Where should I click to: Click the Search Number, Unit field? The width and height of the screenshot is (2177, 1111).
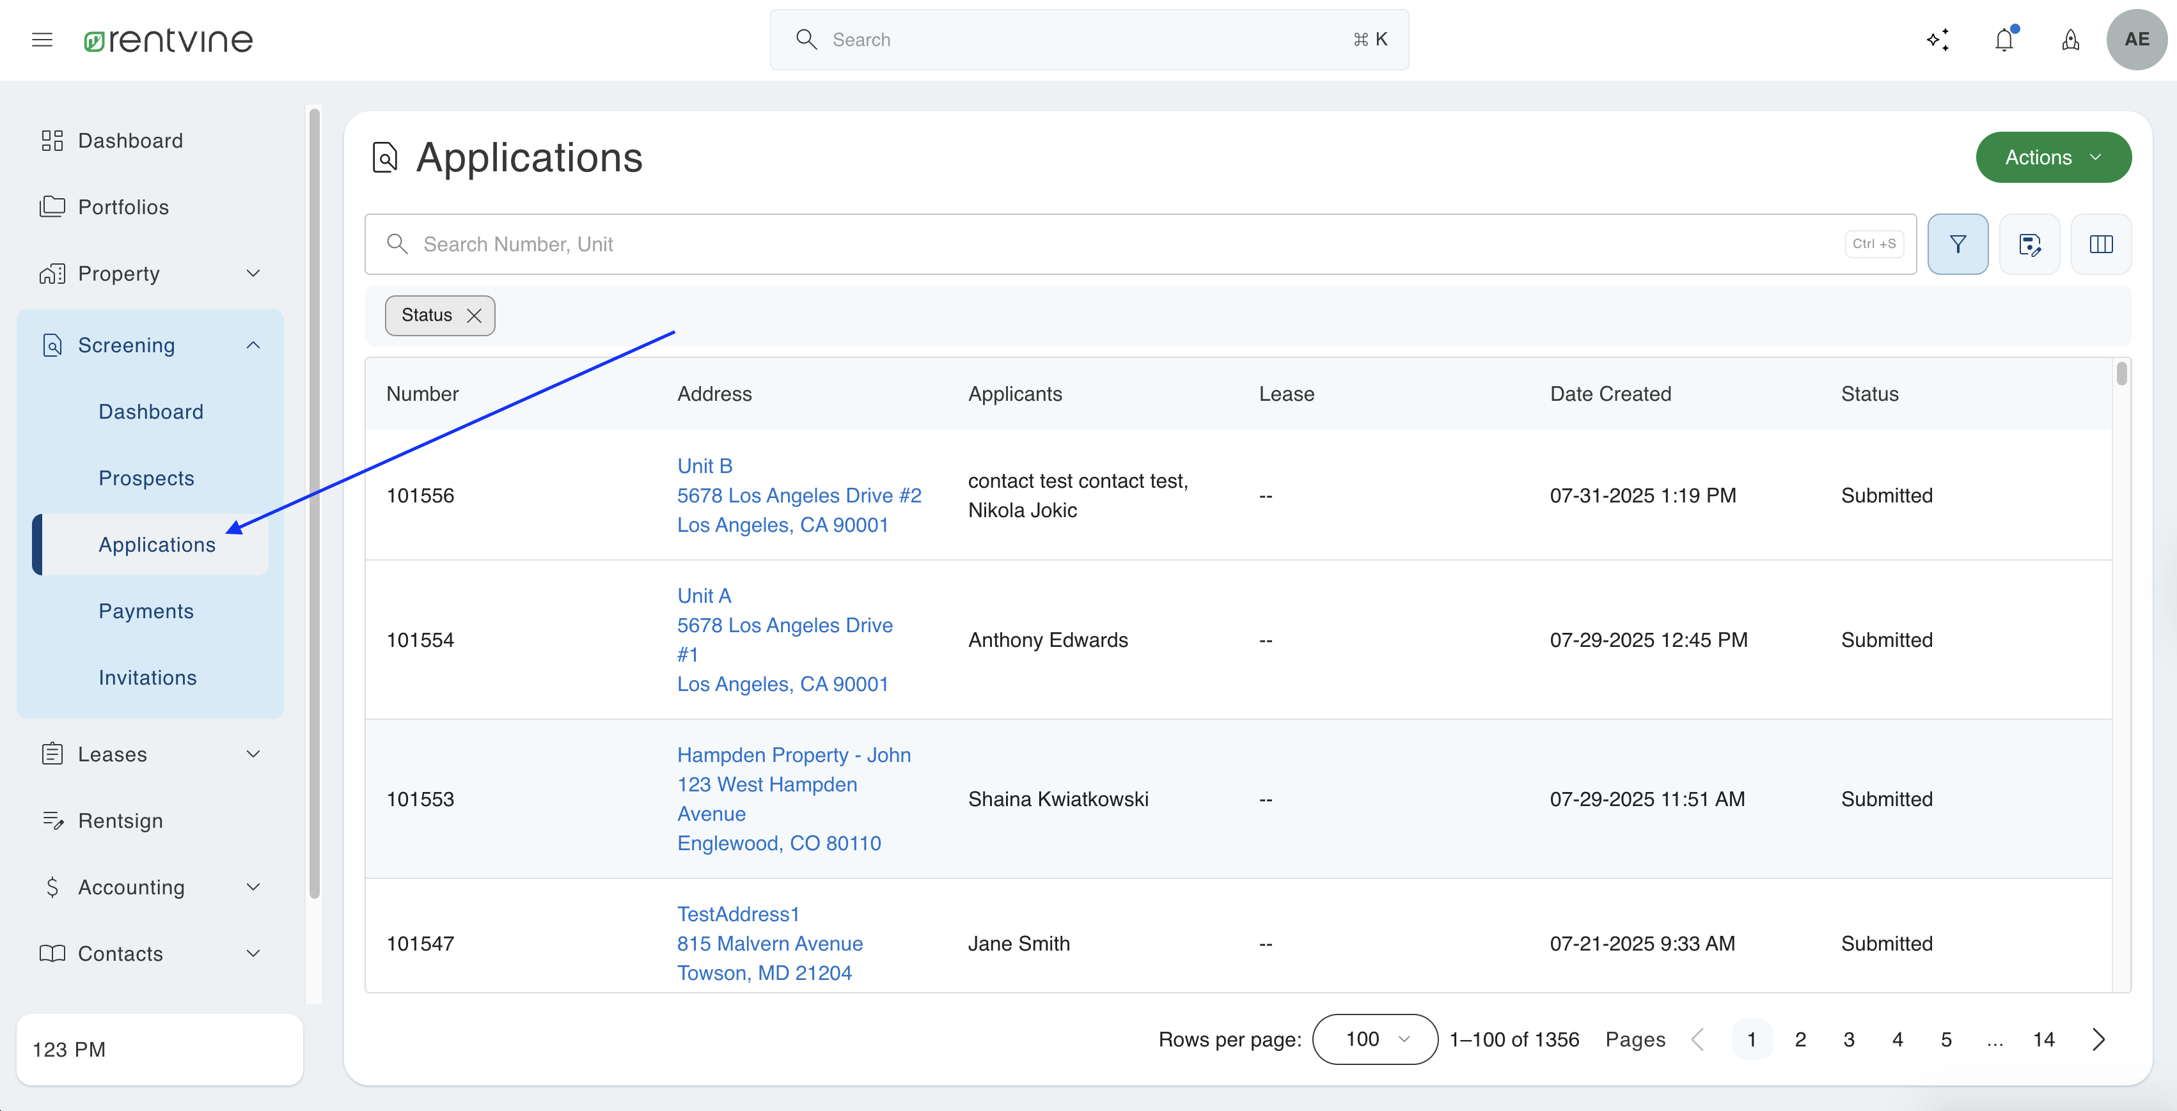pos(1140,244)
